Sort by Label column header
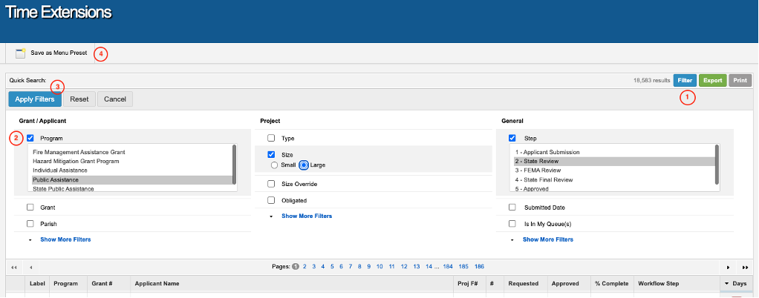This screenshot has height=298, width=759. 37,283
